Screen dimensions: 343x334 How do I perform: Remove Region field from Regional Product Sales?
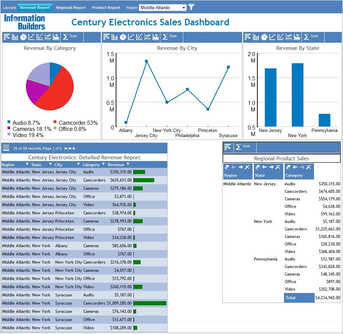247,167
